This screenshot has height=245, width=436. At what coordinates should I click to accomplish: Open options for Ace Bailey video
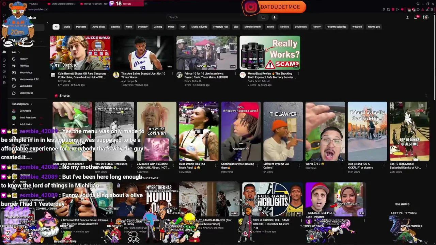pyautogui.click(x=172, y=73)
